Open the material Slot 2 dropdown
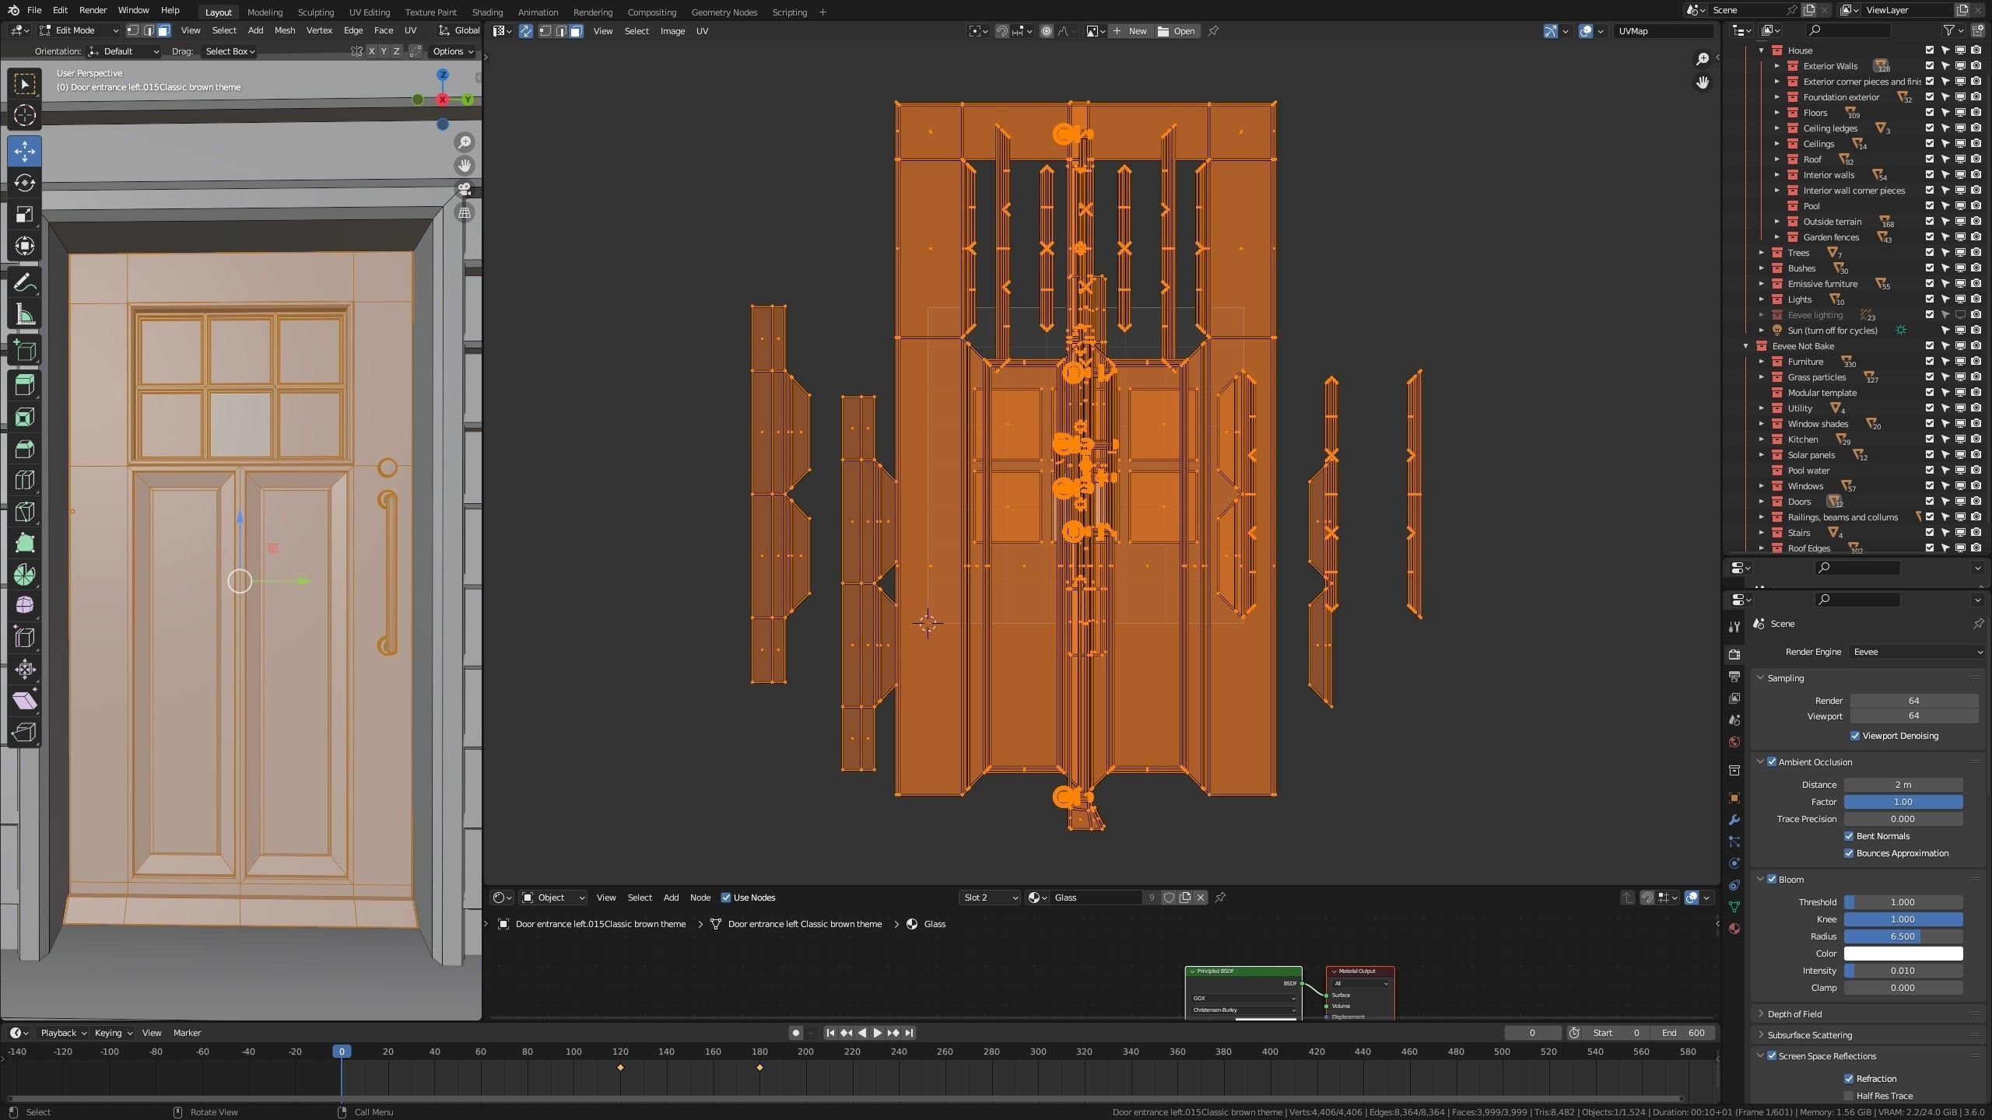1992x1120 pixels. tap(990, 898)
